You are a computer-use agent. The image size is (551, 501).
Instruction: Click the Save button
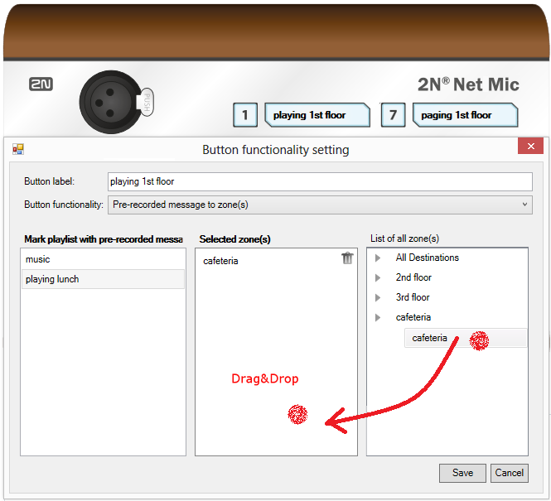[462, 473]
